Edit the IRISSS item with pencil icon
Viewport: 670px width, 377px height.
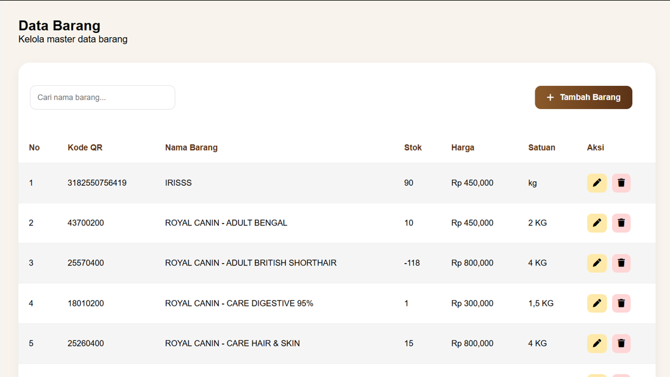[596, 183]
